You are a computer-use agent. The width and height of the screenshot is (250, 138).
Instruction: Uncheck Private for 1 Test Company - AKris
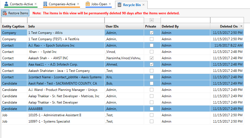[x=151, y=33]
